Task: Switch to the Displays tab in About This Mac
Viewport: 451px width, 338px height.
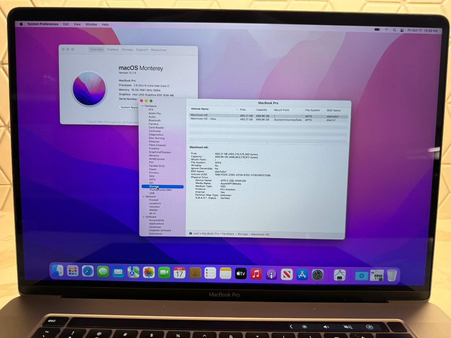Action: click(x=112, y=50)
